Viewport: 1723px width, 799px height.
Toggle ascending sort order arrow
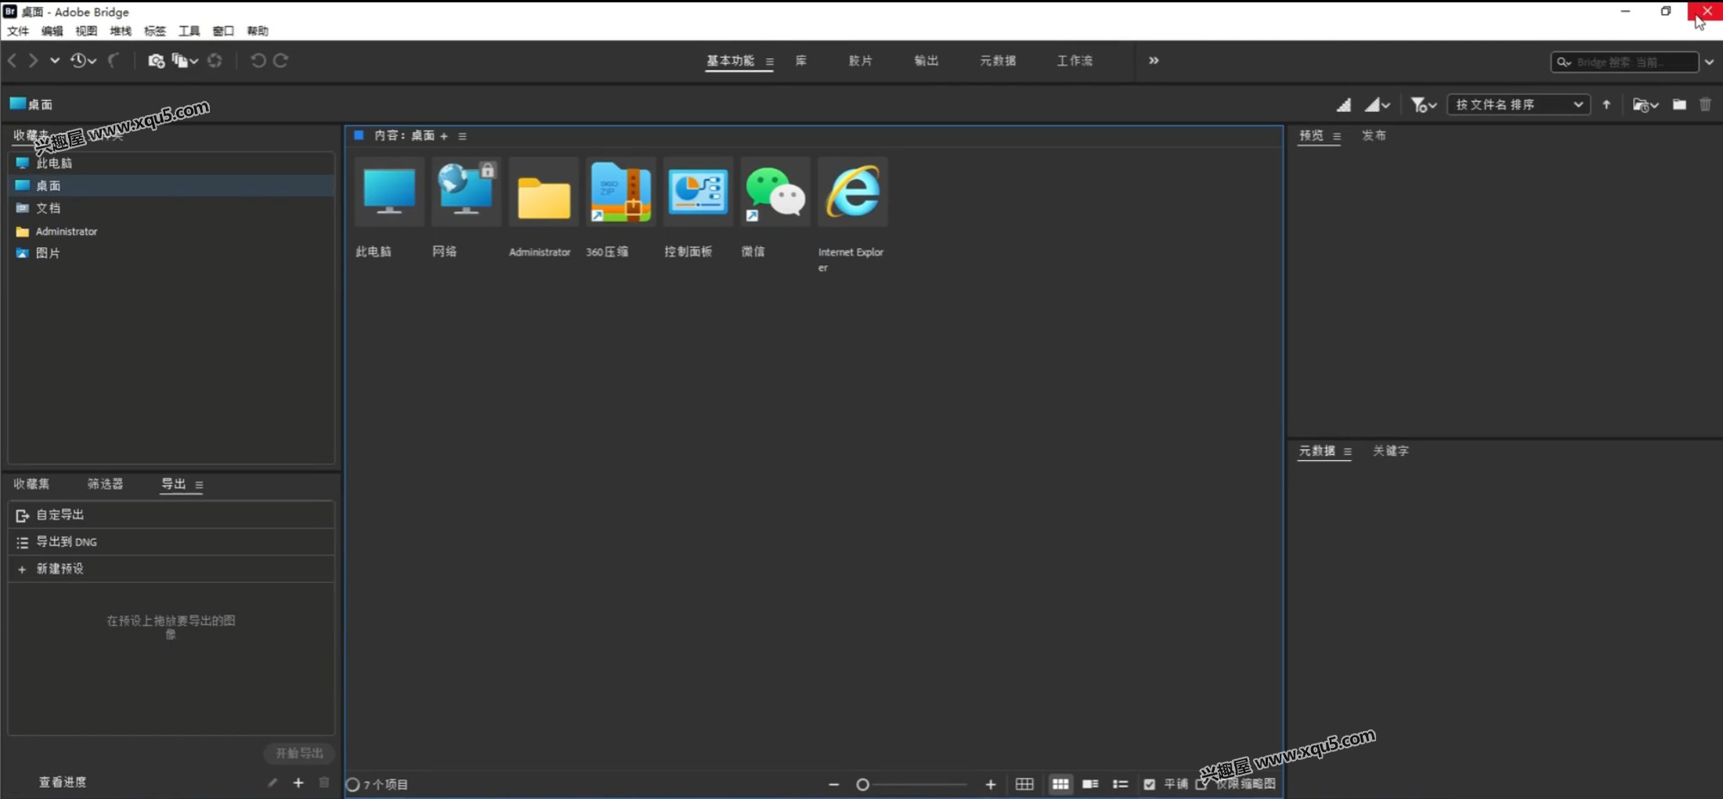point(1606,104)
